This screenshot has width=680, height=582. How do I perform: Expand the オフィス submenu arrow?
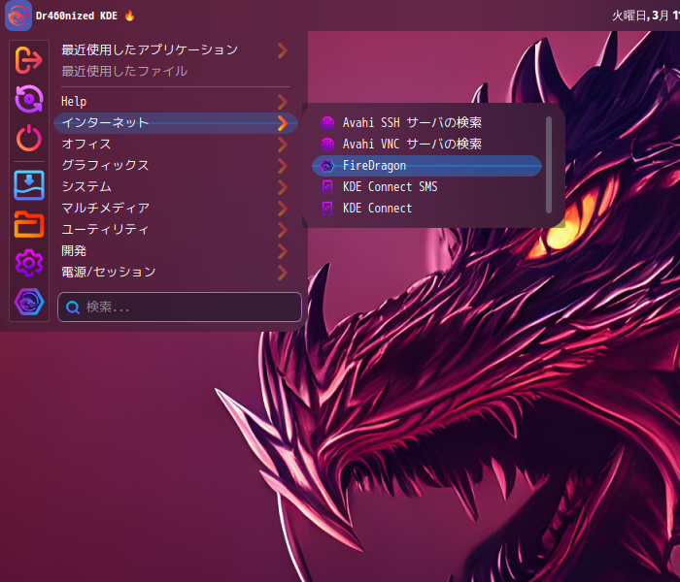click(283, 145)
